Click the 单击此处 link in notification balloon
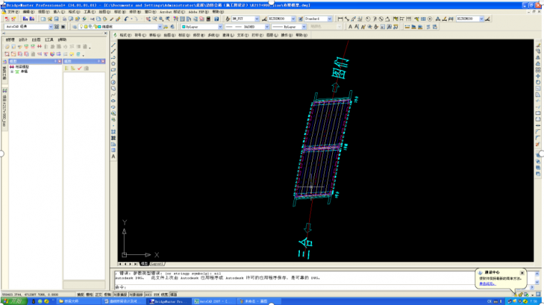 pyautogui.click(x=487, y=284)
